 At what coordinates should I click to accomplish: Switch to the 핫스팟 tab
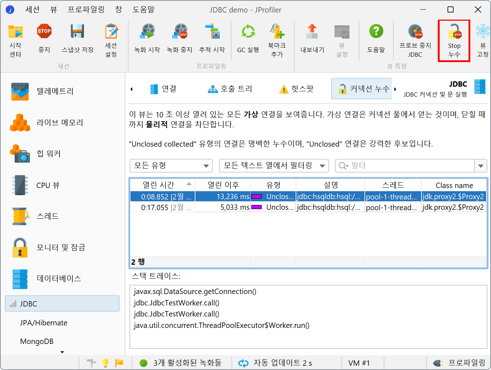pos(296,89)
